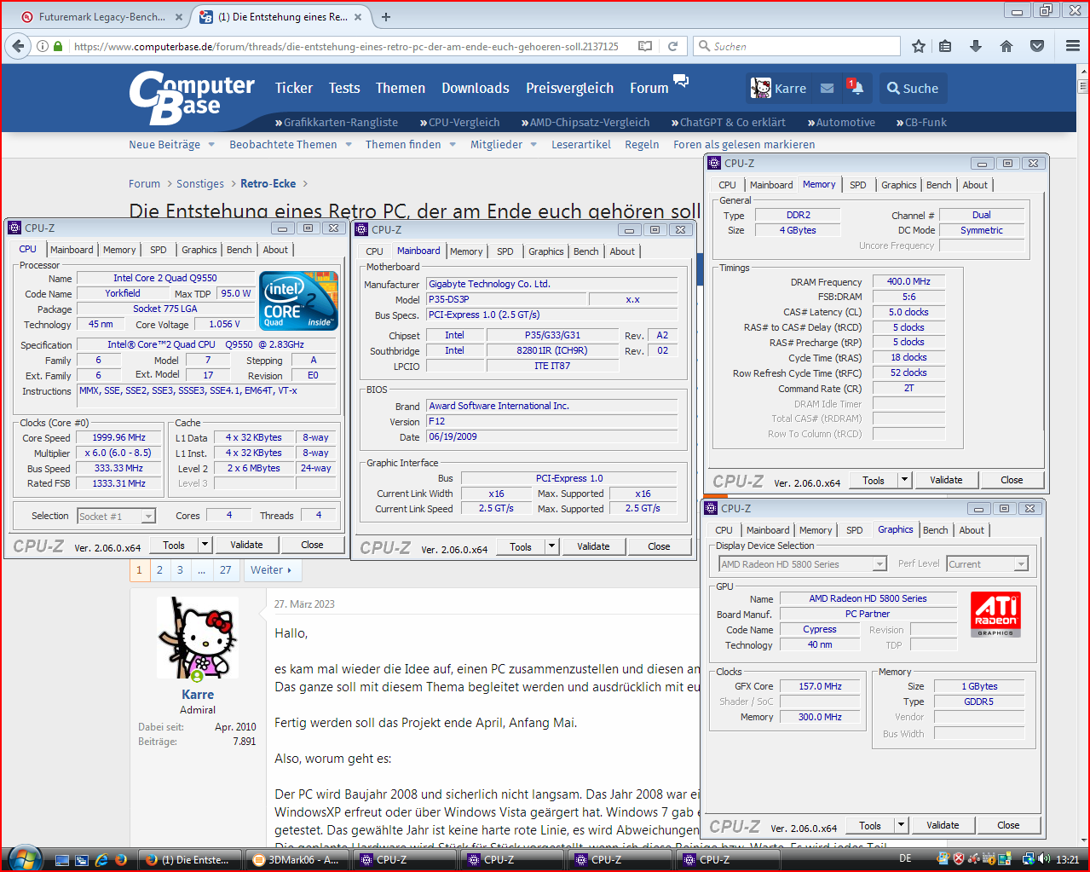
Task: Click the ComputerBase logo
Action: [191, 97]
